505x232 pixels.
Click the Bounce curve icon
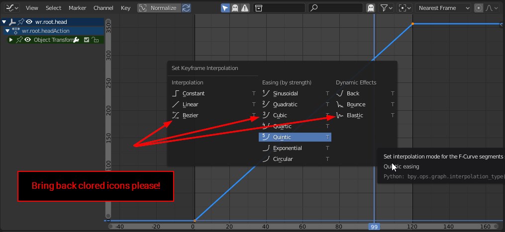(340, 105)
